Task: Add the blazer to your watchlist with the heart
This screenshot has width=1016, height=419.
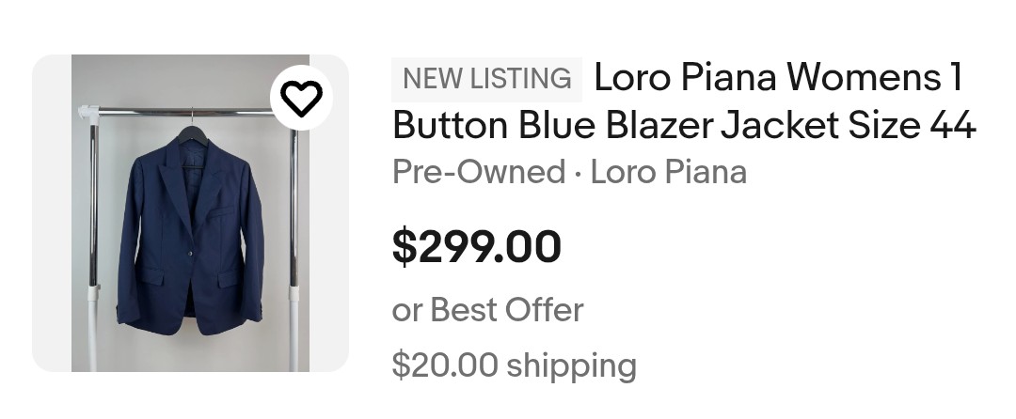Action: 301,98
